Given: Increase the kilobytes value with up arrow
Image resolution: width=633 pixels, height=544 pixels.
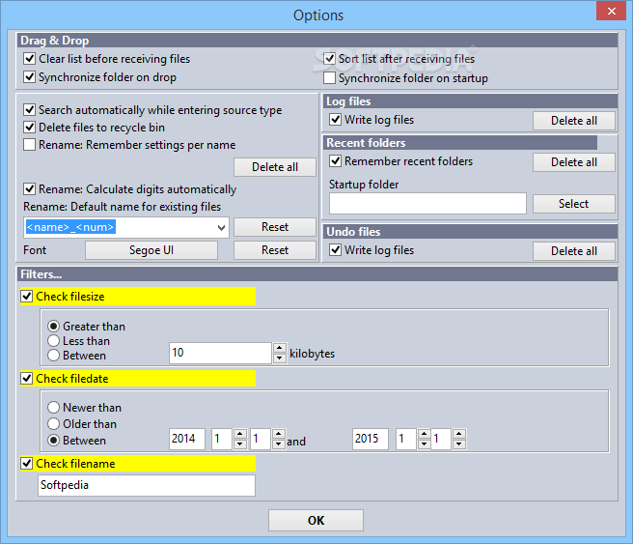Looking at the screenshot, I should (x=280, y=348).
